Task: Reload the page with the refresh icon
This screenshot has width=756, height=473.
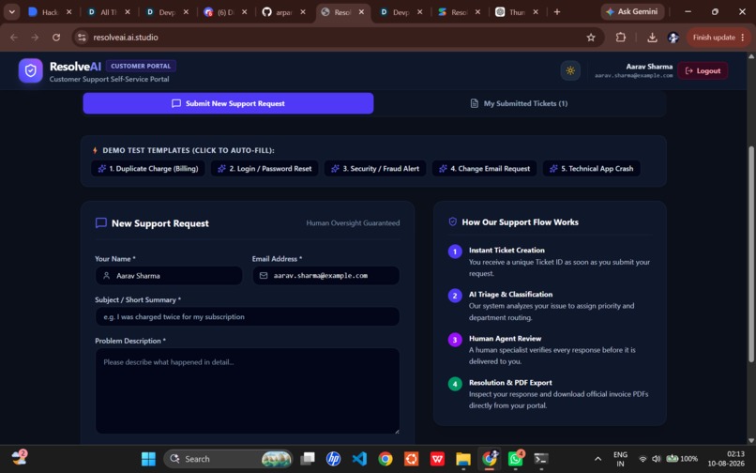Action: (x=56, y=38)
